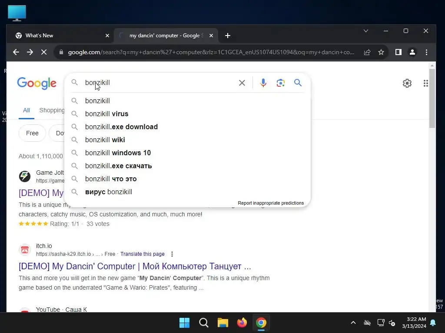Show hidden system tray icons
The image size is (445, 333).
353,323
